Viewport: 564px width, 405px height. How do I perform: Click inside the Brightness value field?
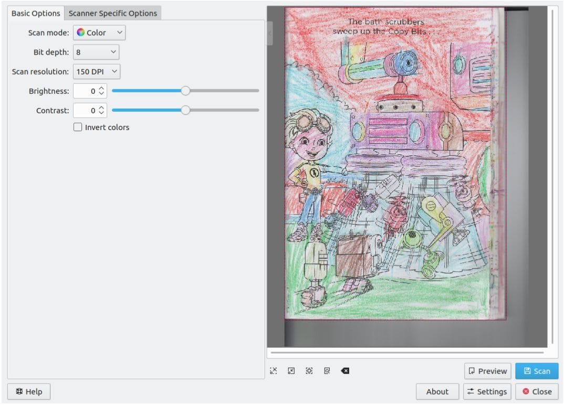88,91
